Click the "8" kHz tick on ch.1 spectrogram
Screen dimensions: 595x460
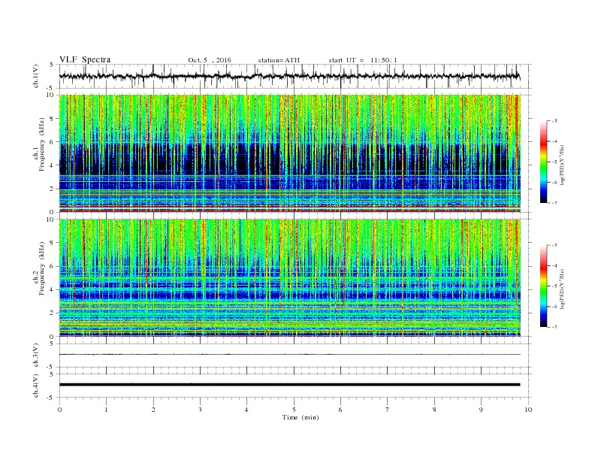coord(53,119)
